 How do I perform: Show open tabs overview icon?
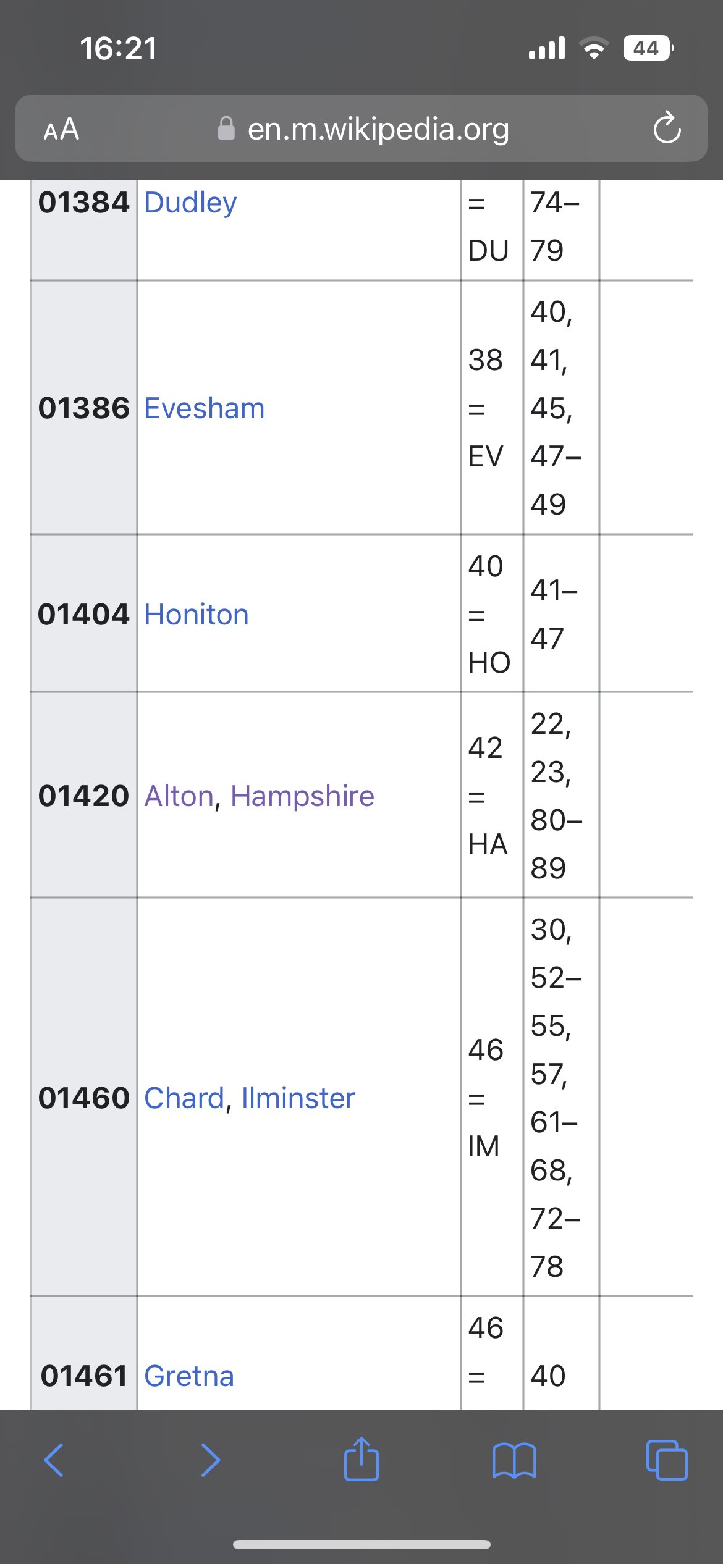(x=666, y=1460)
